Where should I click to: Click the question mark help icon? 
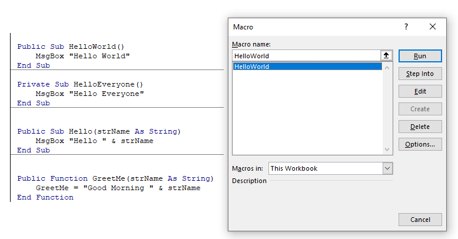tap(406, 27)
